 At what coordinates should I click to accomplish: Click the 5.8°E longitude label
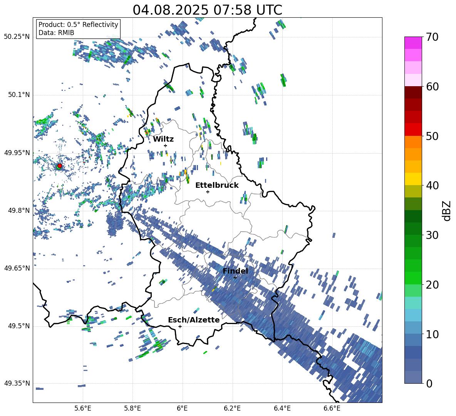(132, 408)
